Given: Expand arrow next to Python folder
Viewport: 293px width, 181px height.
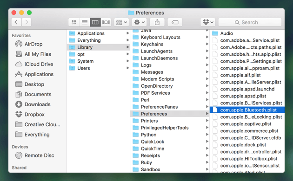Looking at the screenshot, I should [207, 135].
